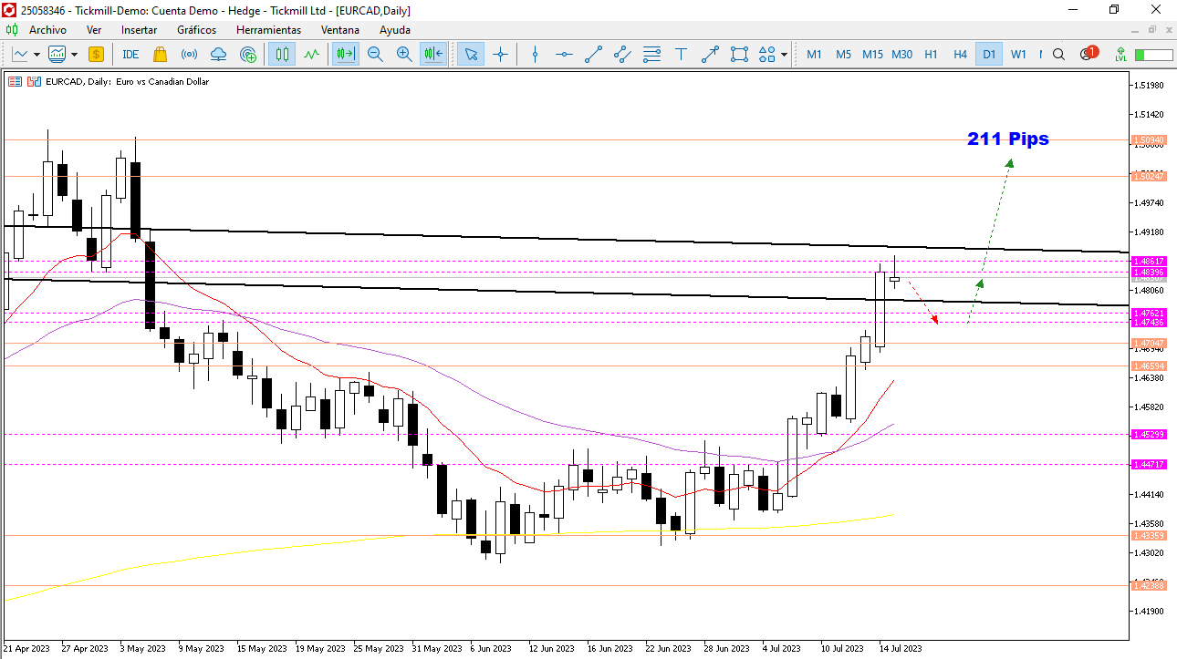Open the Insertar menu
The image size is (1177, 659).
click(140, 30)
